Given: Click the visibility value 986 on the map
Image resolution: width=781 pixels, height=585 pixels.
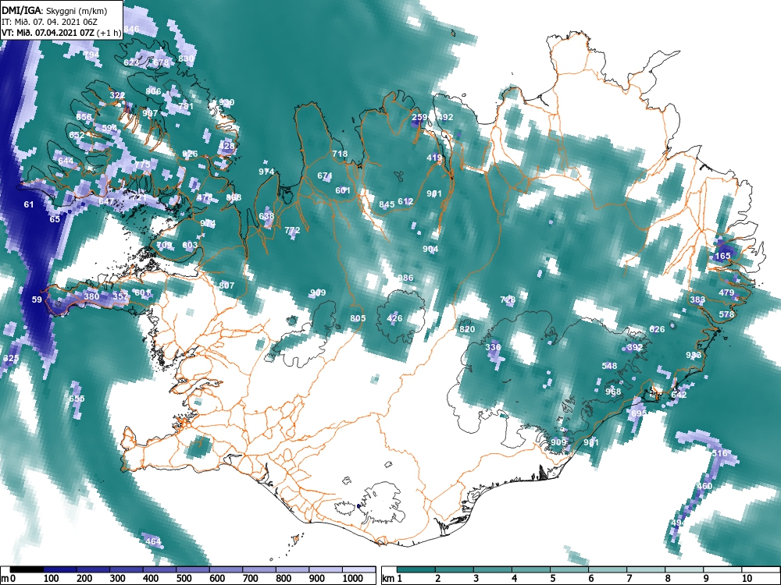Looking at the screenshot, I should [405, 278].
